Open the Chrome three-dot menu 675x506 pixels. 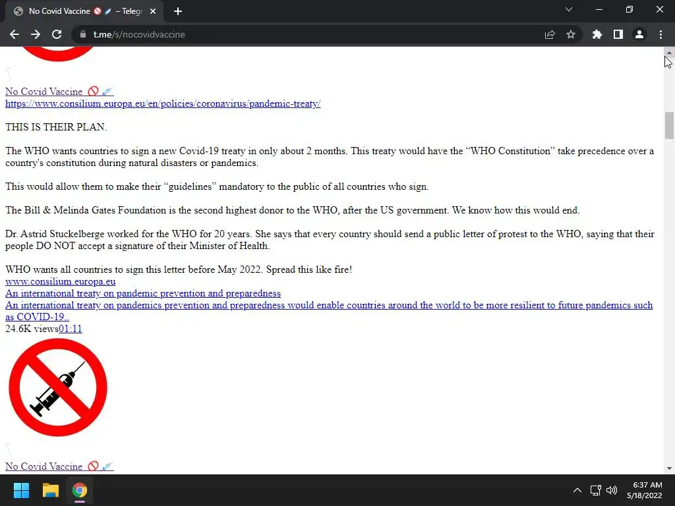660,34
